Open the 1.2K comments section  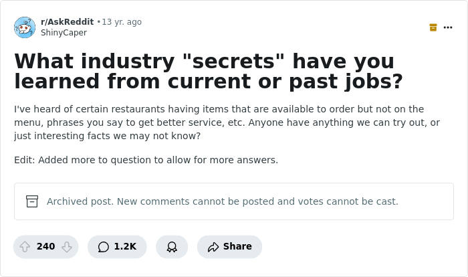(117, 247)
